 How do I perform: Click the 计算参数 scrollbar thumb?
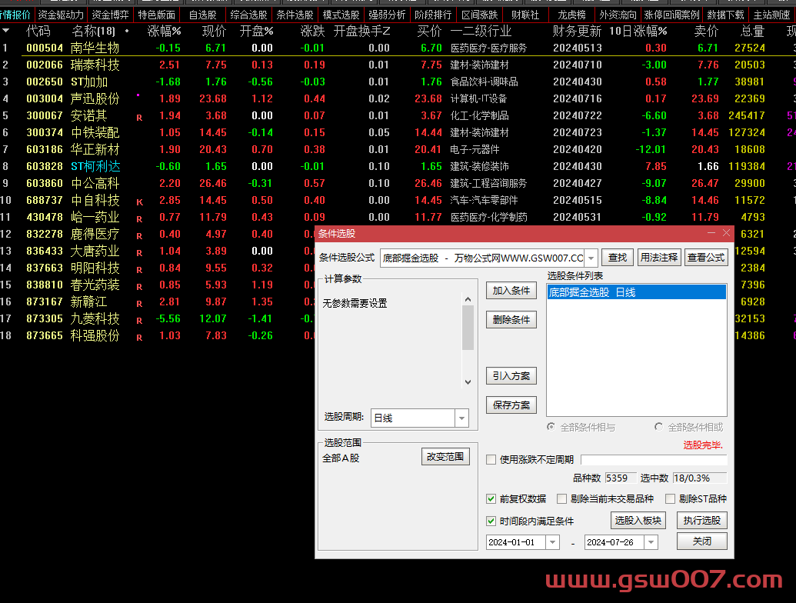468,328
